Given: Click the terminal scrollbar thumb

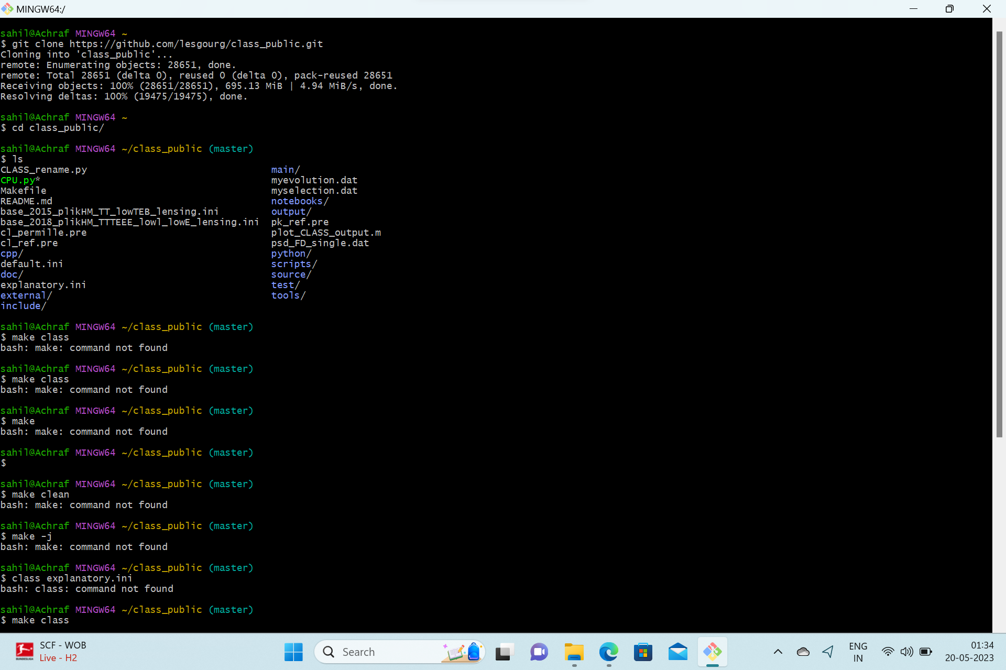Looking at the screenshot, I should click(x=1000, y=230).
